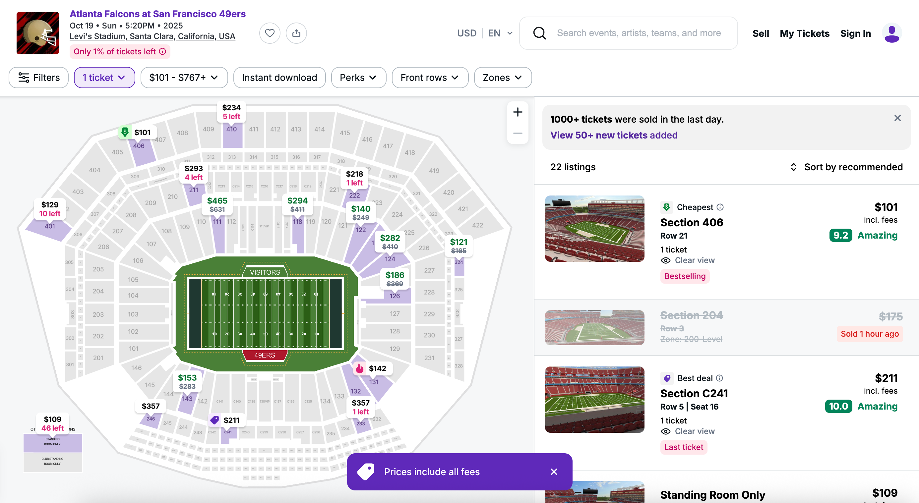Viewport: 919px width, 503px height.
Task: Open the user profile avatar icon
Action: tap(892, 33)
